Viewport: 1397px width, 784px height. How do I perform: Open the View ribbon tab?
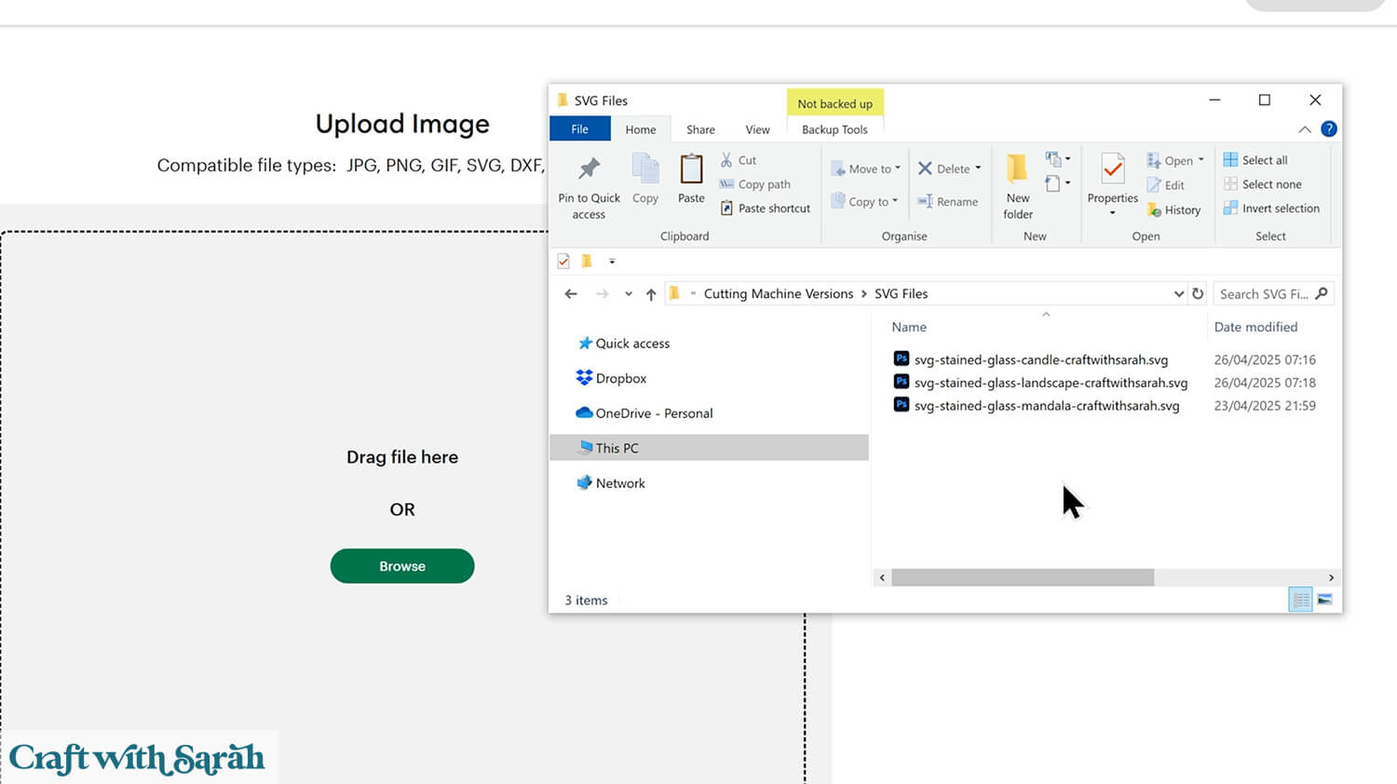coord(757,129)
